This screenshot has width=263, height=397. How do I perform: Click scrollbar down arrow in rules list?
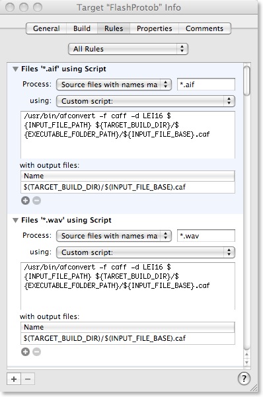(246, 362)
